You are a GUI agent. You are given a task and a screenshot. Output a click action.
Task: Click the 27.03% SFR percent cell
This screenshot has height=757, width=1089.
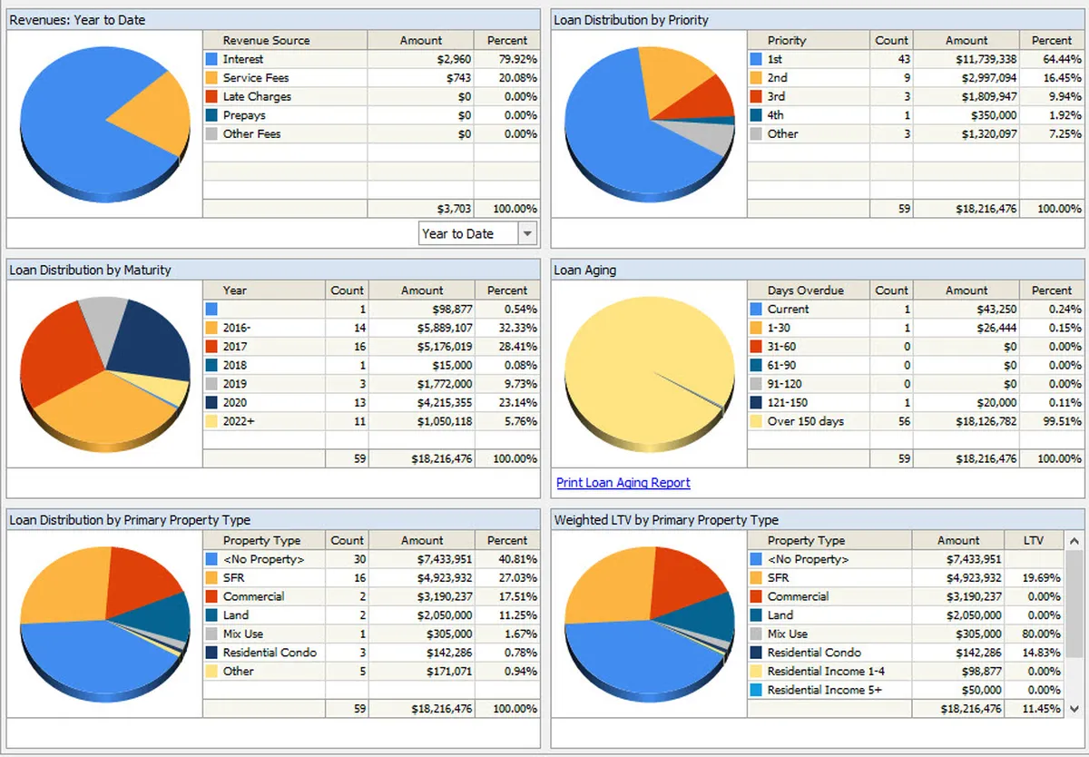tap(507, 578)
